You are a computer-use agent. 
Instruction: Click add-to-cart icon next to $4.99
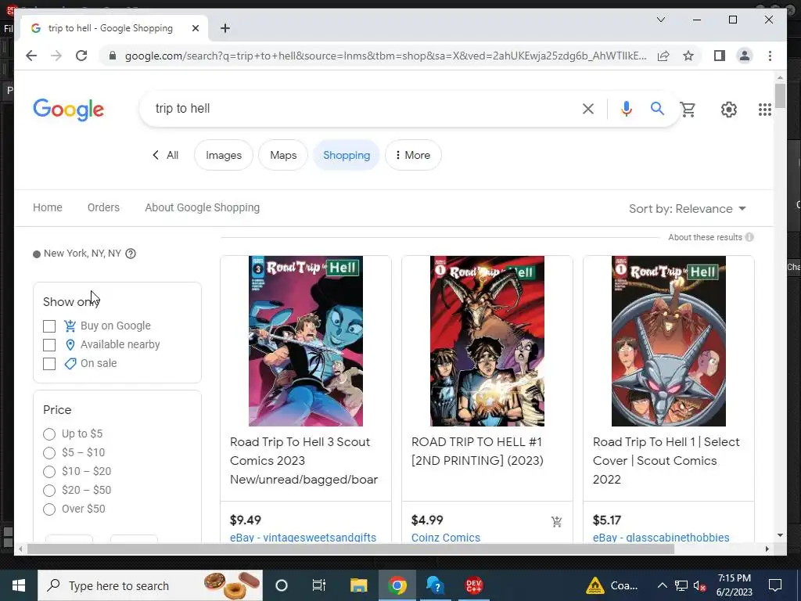[556, 521]
